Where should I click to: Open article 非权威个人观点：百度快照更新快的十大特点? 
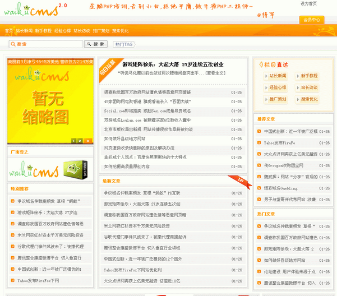(145, 157)
